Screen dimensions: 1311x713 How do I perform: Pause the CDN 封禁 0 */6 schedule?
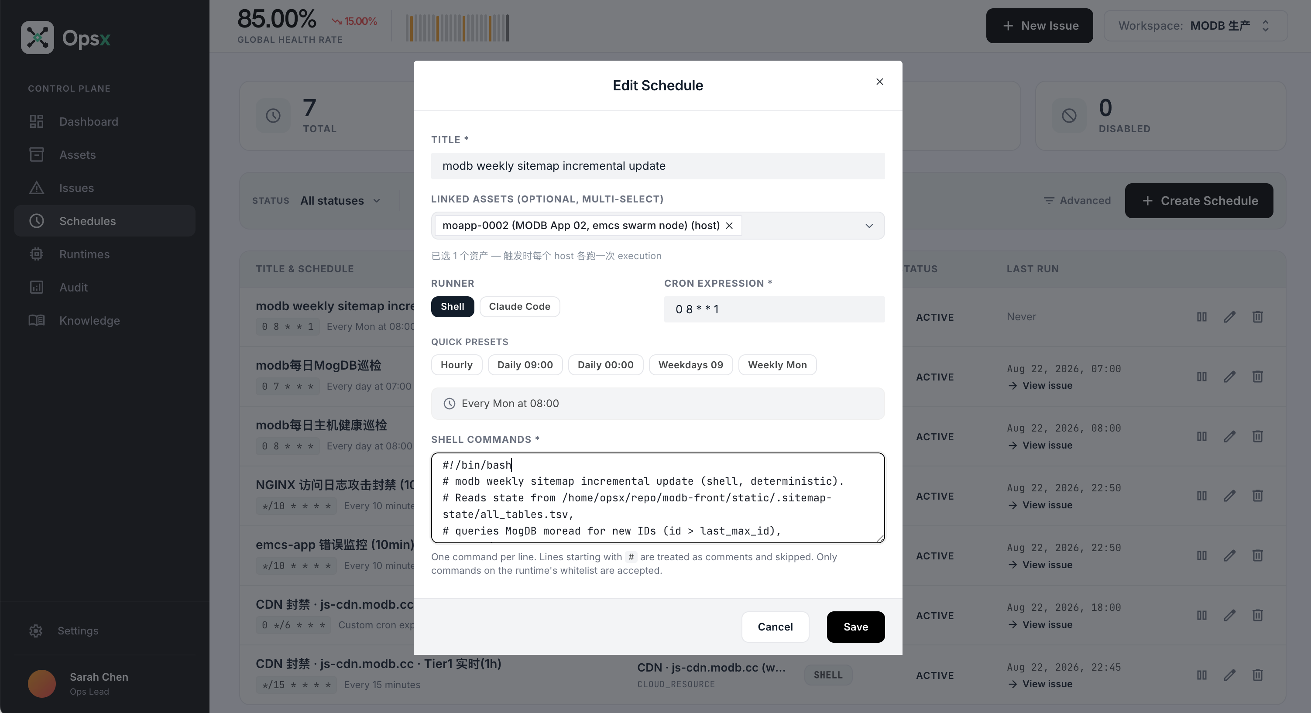pos(1201,615)
